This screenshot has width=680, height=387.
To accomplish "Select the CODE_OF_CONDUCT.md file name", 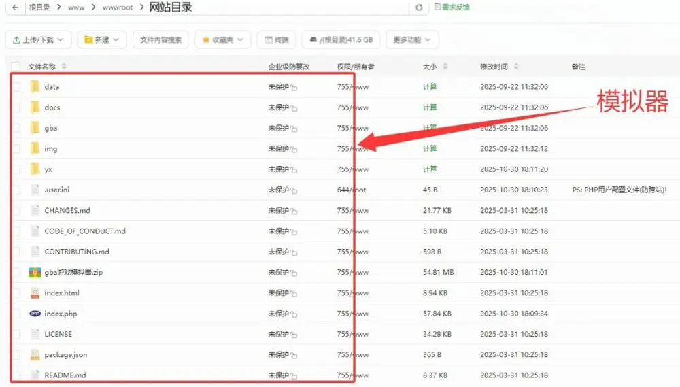I will 85,231.
